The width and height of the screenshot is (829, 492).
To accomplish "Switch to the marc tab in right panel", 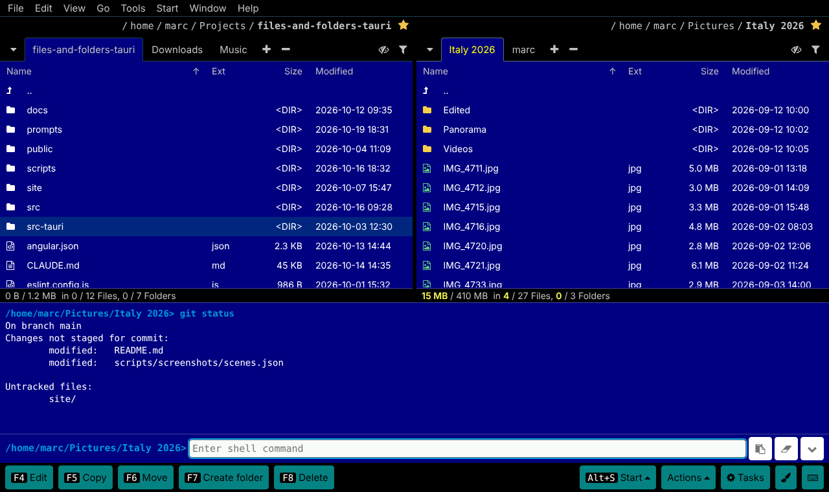I will click(523, 50).
